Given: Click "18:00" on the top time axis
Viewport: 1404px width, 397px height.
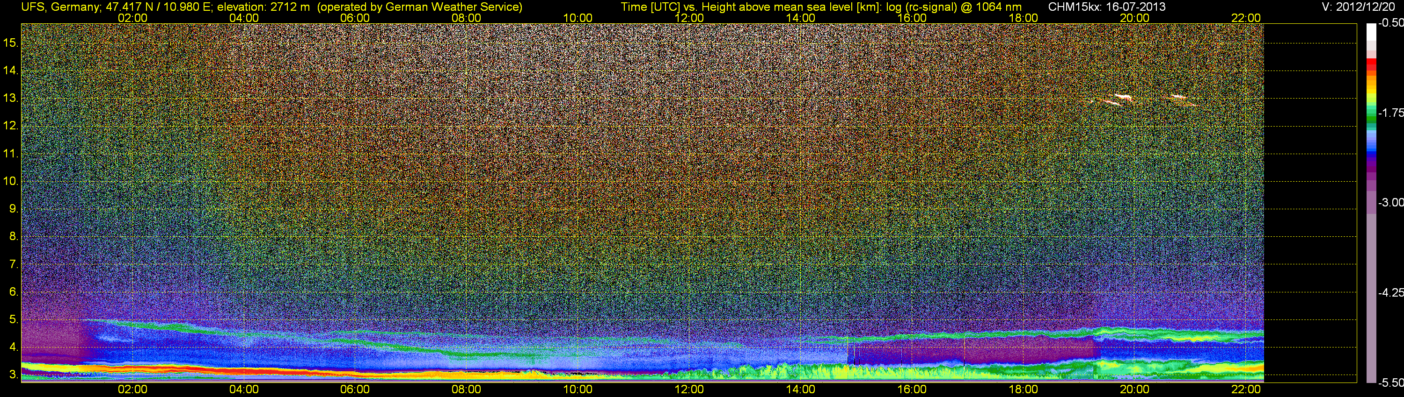Looking at the screenshot, I should pyautogui.click(x=1023, y=18).
